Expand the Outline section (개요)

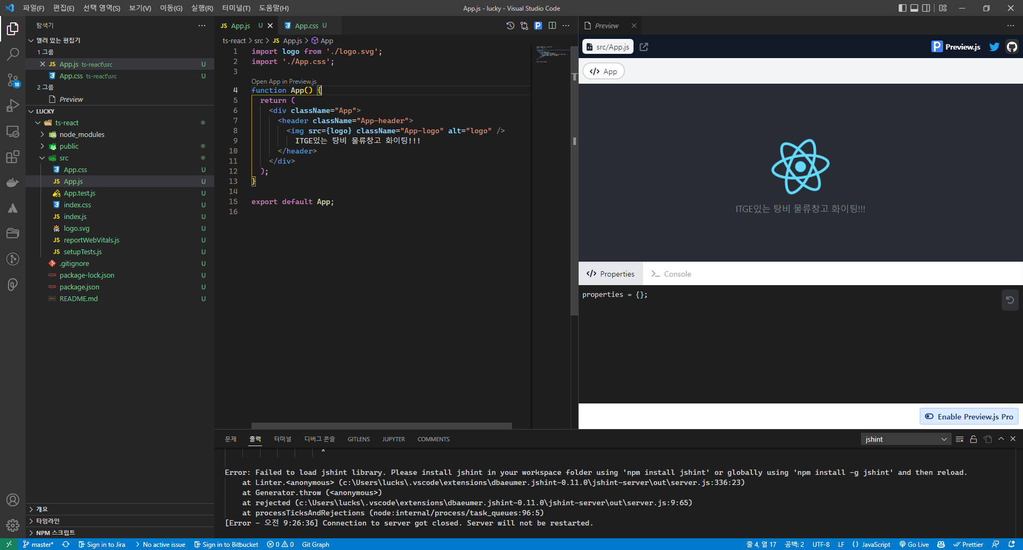[120, 509]
